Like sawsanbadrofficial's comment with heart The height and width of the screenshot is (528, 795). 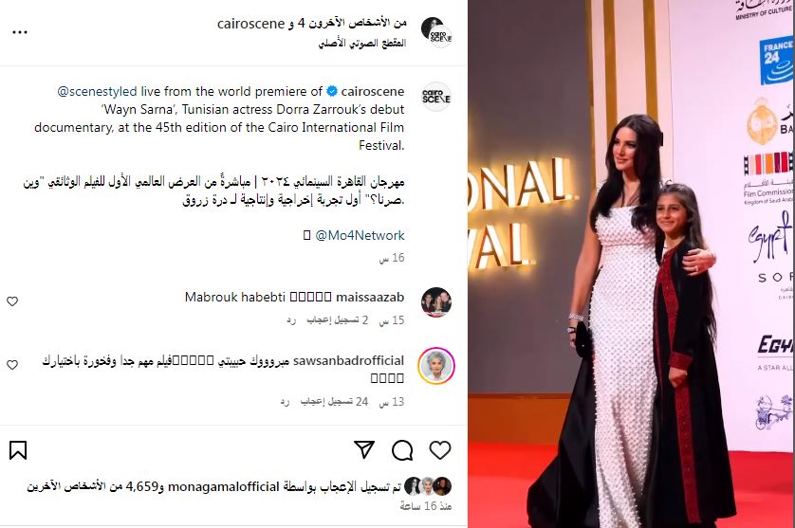12,365
